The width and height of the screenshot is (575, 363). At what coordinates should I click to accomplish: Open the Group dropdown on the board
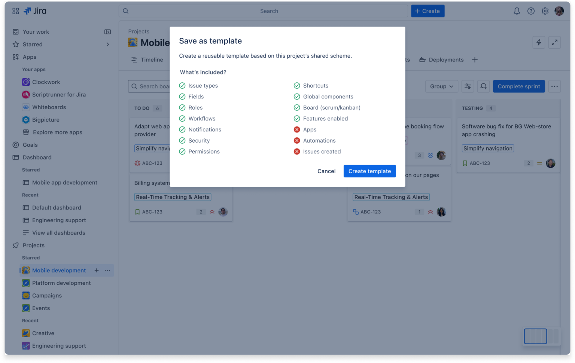441,86
